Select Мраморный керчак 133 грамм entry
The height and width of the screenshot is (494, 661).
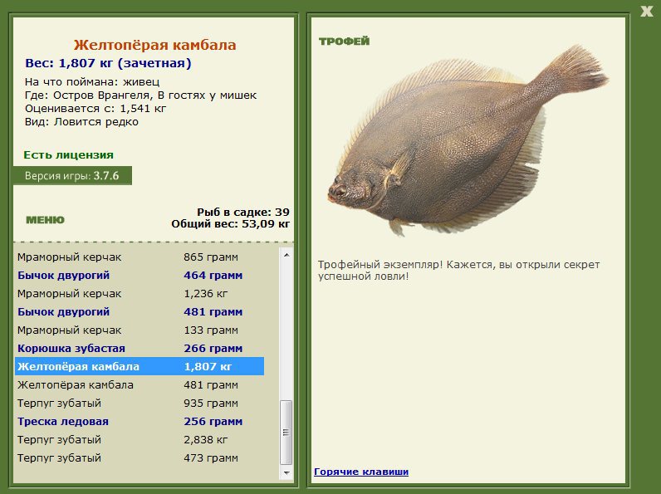(x=139, y=330)
